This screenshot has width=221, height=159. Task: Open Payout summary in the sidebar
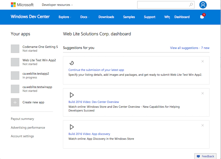click(22, 119)
